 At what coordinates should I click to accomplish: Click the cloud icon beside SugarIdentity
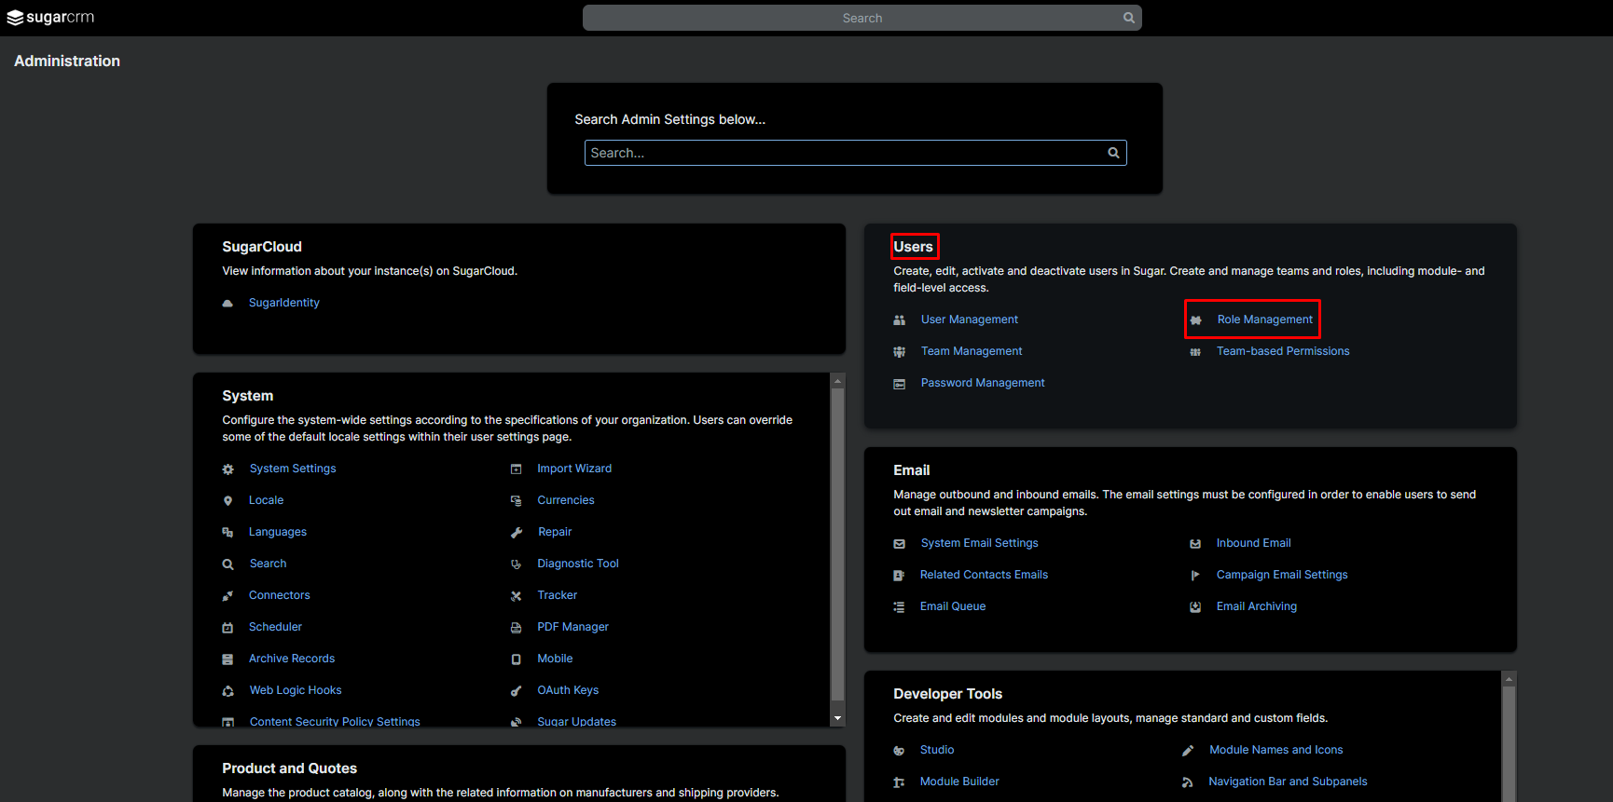tap(227, 303)
